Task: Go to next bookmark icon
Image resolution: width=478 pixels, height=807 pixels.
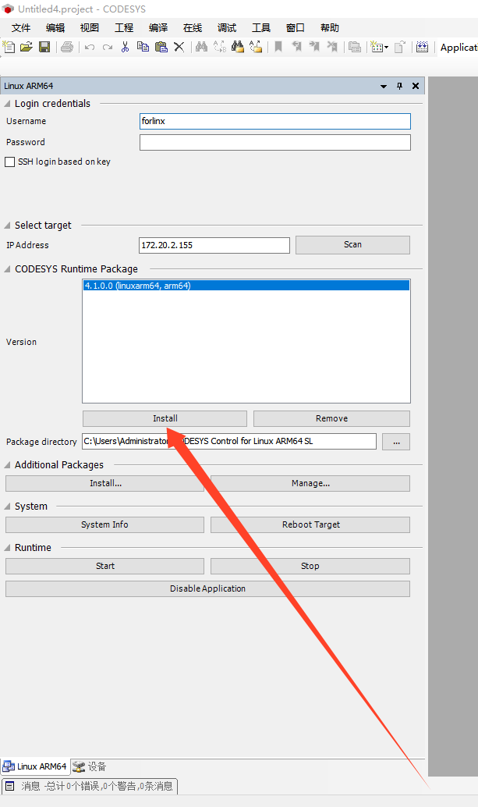Action: 314,47
